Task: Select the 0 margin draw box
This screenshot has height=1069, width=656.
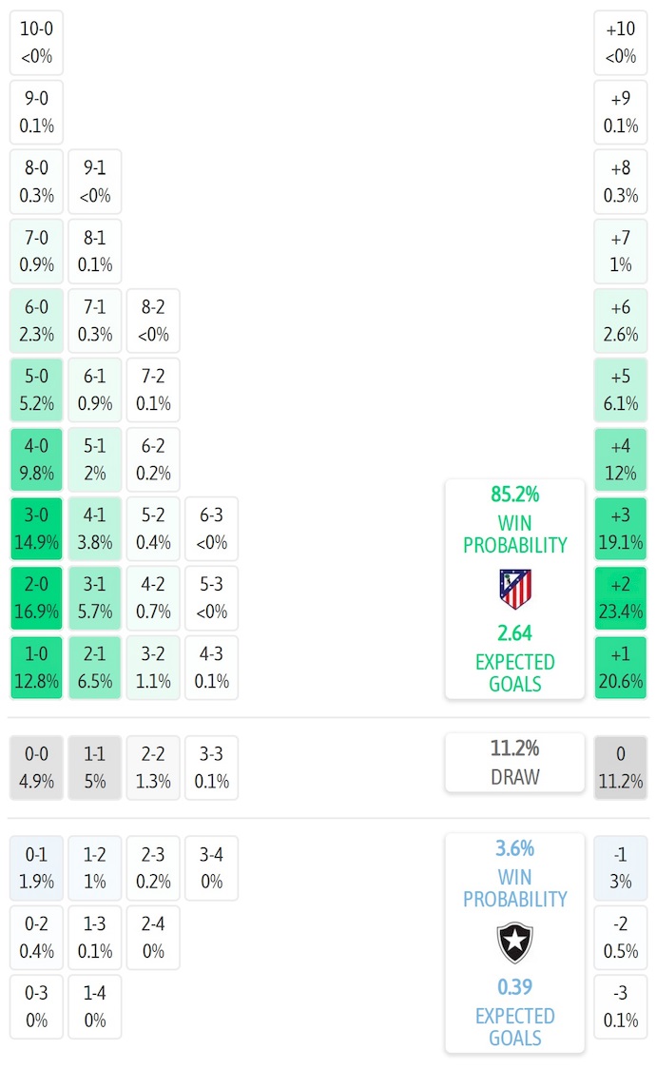Action: [621, 768]
